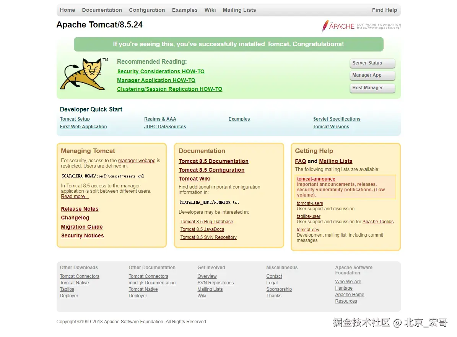The image size is (457, 337).
Task: Open Overview under Get Involved
Action: [207, 276]
